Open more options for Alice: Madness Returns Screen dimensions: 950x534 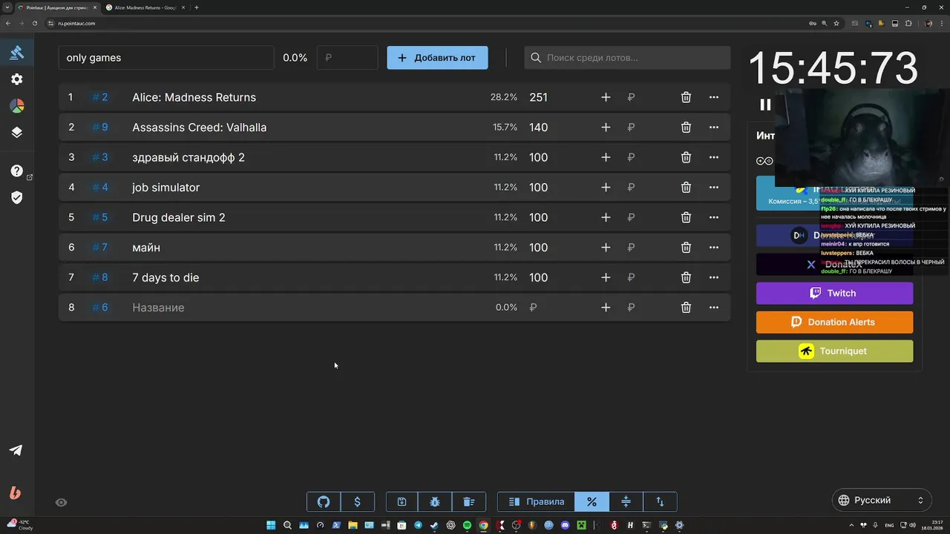pyautogui.click(x=713, y=97)
